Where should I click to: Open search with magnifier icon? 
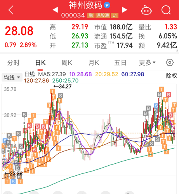(166, 10)
